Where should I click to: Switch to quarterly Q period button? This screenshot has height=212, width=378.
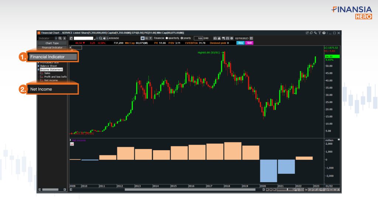coord(147,38)
